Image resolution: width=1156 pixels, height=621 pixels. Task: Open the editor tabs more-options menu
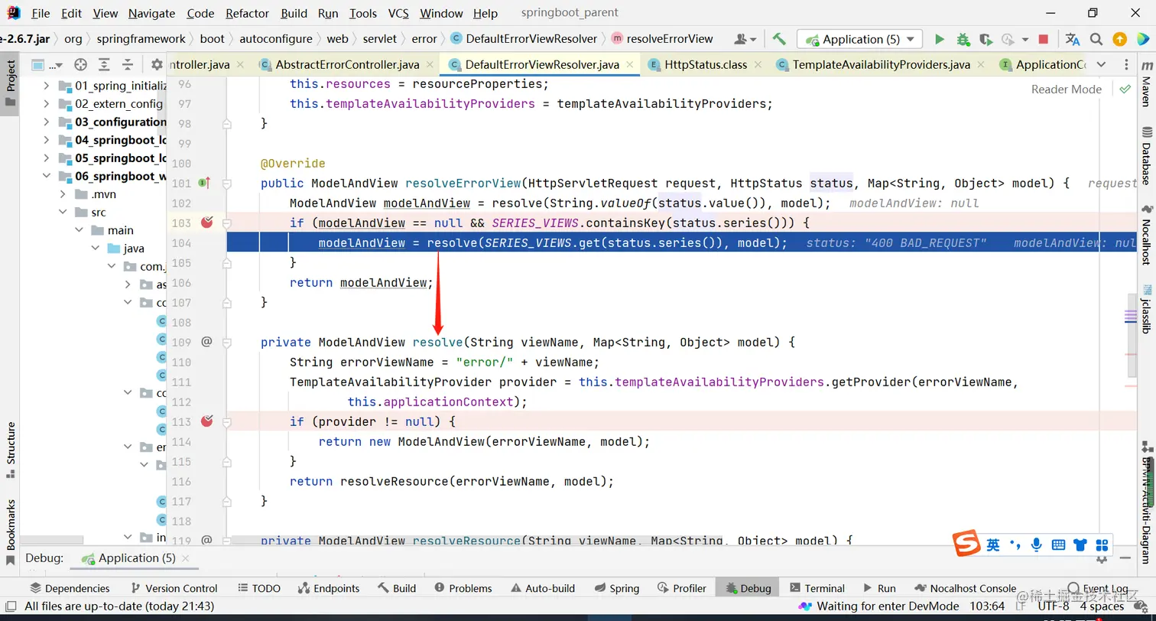(x=1126, y=65)
